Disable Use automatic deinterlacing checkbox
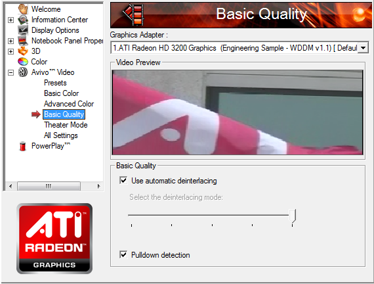Viewport: 374px width, 284px height. pyautogui.click(x=123, y=180)
